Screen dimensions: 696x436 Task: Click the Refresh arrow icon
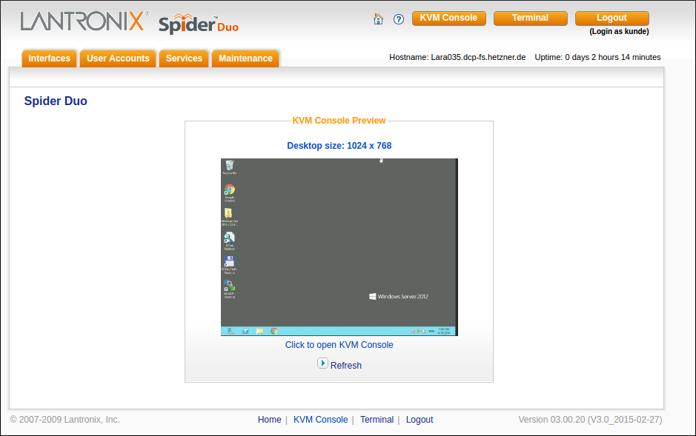pos(322,363)
